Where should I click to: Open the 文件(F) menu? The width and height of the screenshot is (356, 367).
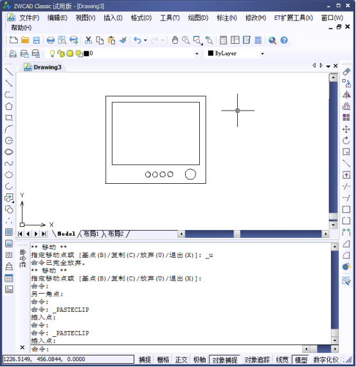click(29, 18)
